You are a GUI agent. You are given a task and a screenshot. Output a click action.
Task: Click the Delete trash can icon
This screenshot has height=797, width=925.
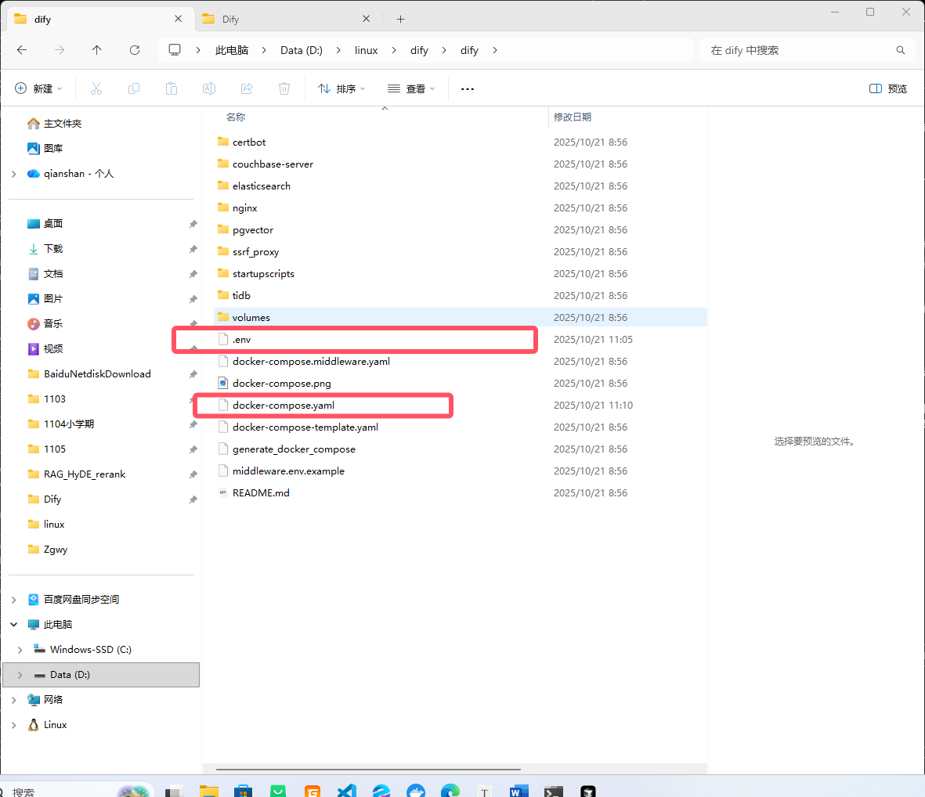tap(284, 88)
